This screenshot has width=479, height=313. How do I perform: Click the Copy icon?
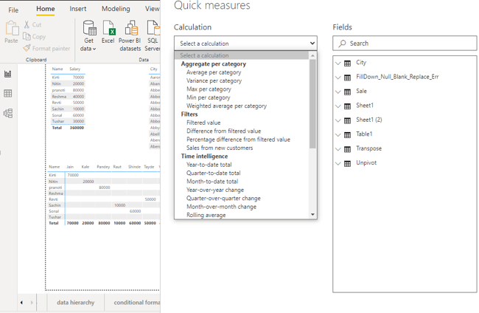(x=27, y=36)
